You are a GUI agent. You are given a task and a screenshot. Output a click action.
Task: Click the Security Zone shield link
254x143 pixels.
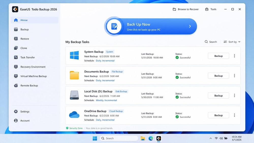pyautogui.click(x=74, y=128)
